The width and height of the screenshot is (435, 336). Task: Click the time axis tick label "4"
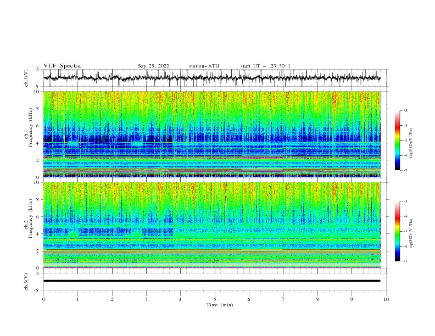(x=181, y=299)
